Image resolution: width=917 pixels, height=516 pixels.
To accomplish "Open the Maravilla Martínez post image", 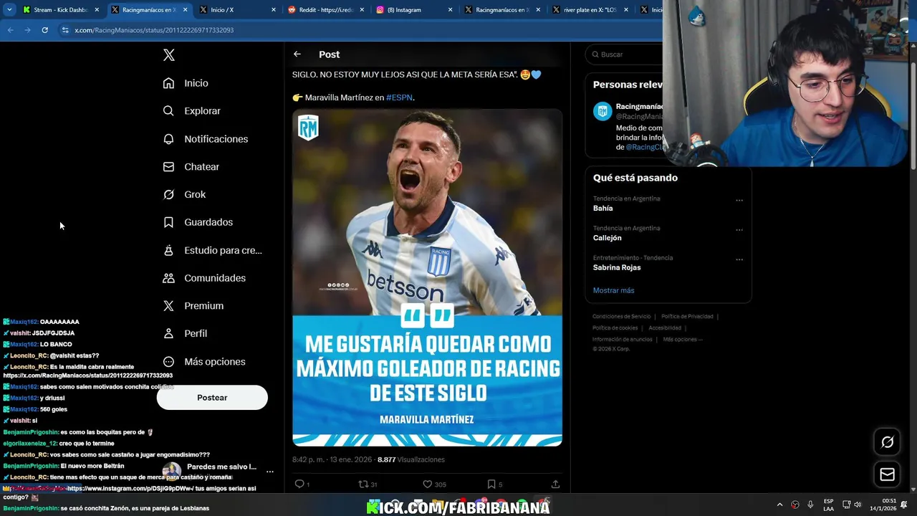I will pos(427,277).
